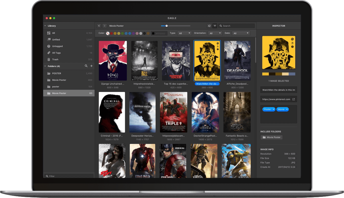Adjust the thumbnail size slider

click(x=167, y=26)
